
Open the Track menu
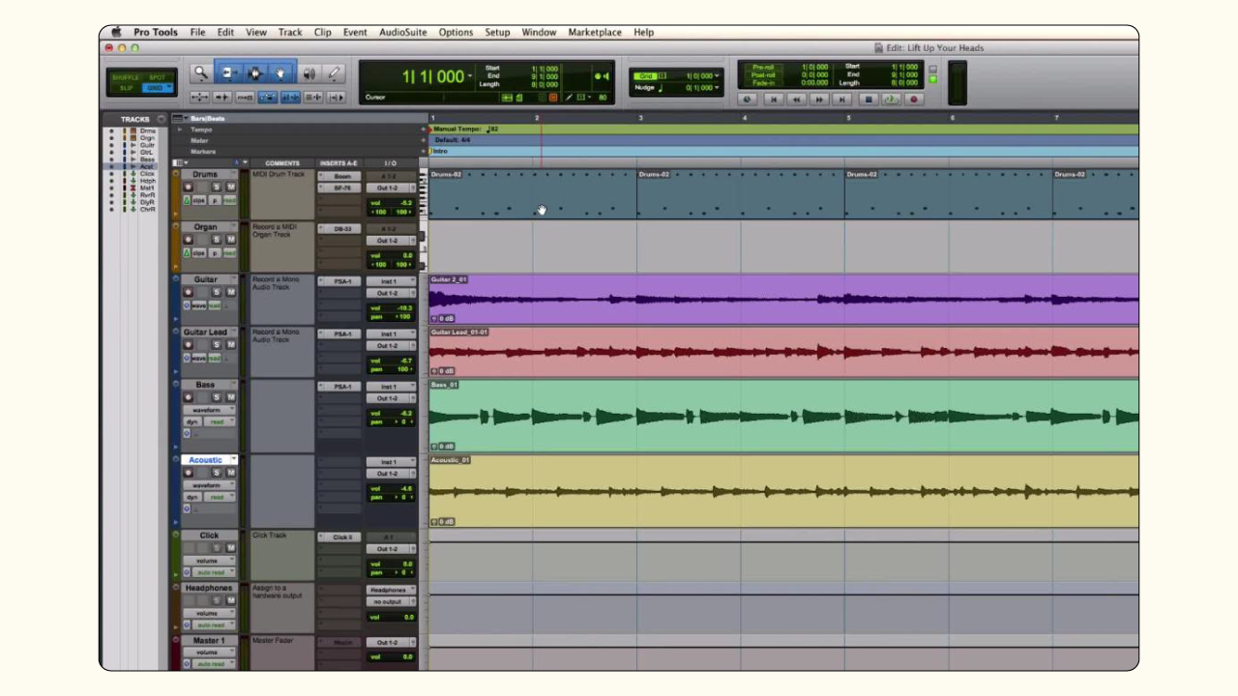tap(290, 32)
